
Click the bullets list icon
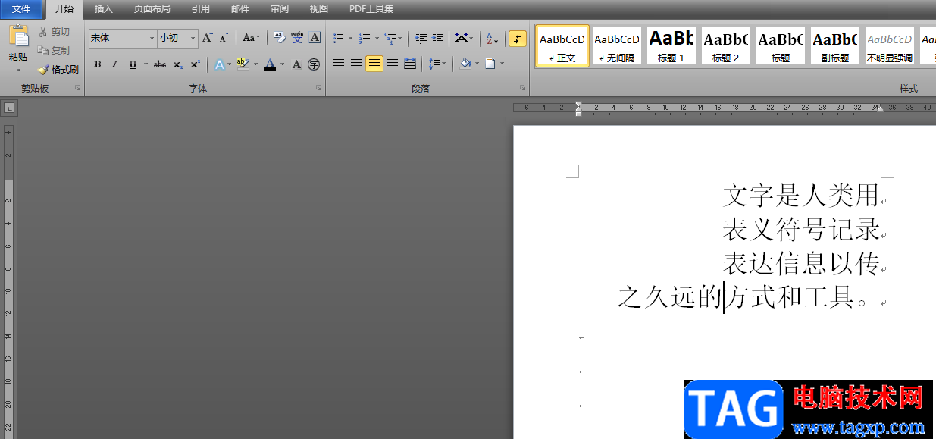coord(339,38)
